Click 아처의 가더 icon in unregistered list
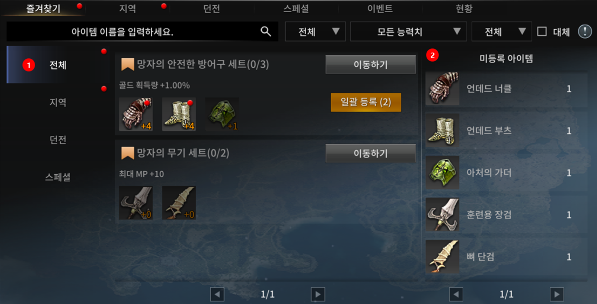The image size is (597, 304). pos(443,172)
